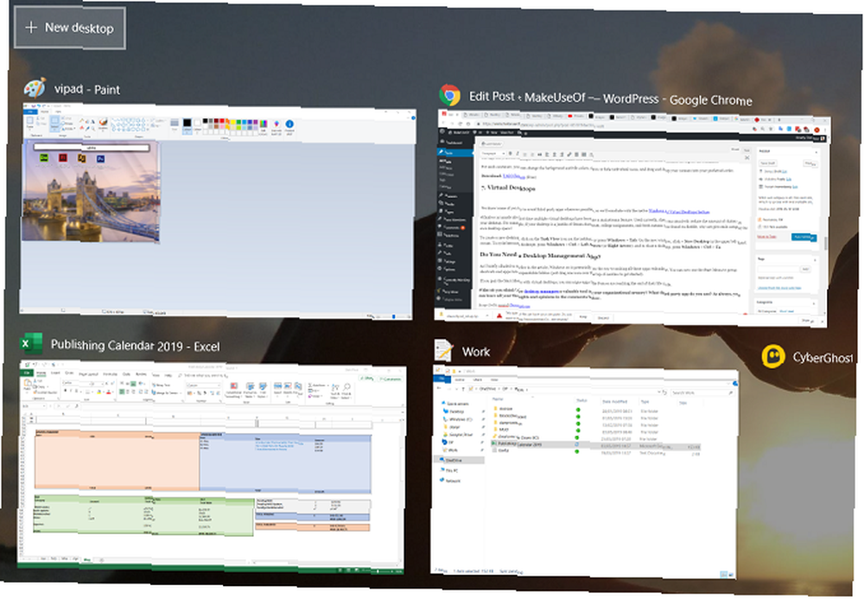This screenshot has height=599, width=864.
Task: Click the Share button in Excel
Action: (366, 378)
